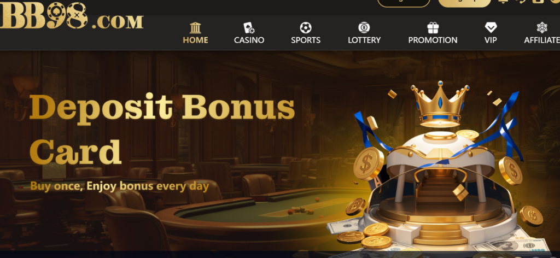The height and width of the screenshot is (258, 560).
Task: Open the Promotion gift box icon
Action: point(433,28)
